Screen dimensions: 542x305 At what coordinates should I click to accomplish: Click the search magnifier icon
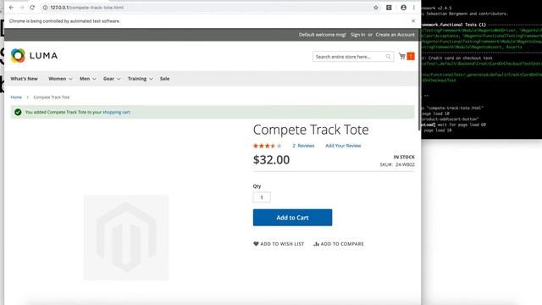tap(388, 57)
